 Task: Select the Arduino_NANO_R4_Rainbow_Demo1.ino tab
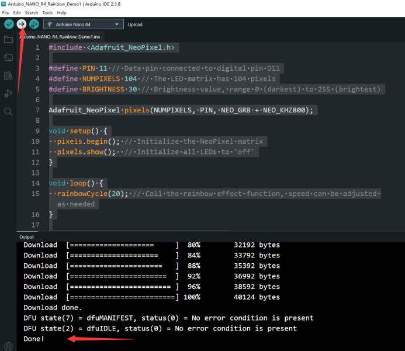[x=61, y=37]
